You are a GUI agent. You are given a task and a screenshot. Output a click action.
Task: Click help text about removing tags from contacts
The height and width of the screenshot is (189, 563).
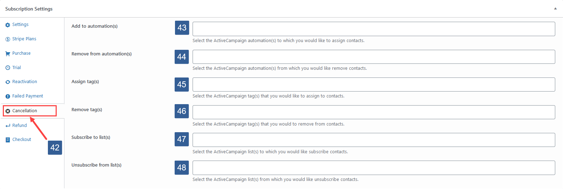(268, 124)
